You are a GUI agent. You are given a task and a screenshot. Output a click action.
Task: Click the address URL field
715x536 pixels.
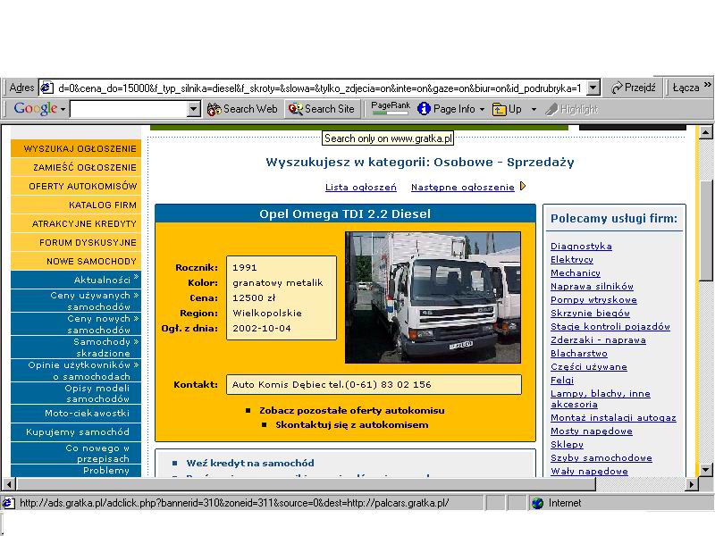click(319, 88)
